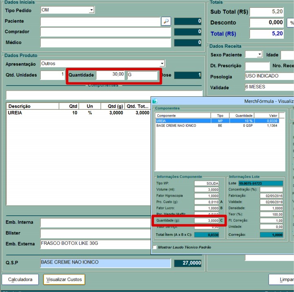The height and width of the screenshot is (292, 294).
Task: Click the Paciente text field
Action: pyautogui.click(x=100, y=21)
